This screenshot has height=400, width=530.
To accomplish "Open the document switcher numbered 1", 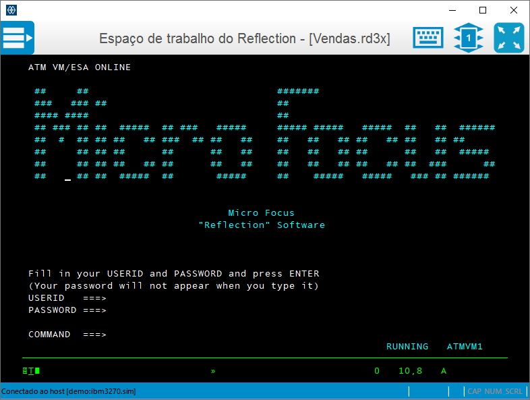I will [x=469, y=38].
